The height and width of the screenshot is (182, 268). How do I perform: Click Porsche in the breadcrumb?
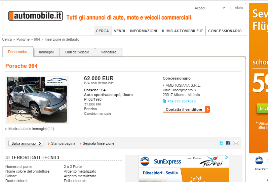point(23,39)
